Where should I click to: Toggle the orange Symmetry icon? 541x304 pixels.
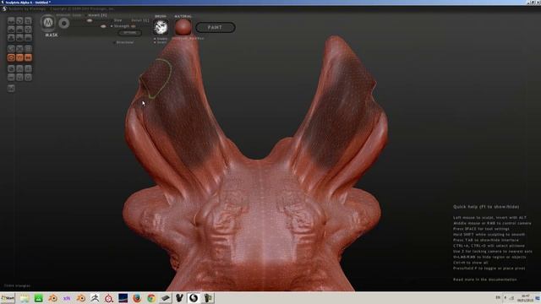[28, 57]
